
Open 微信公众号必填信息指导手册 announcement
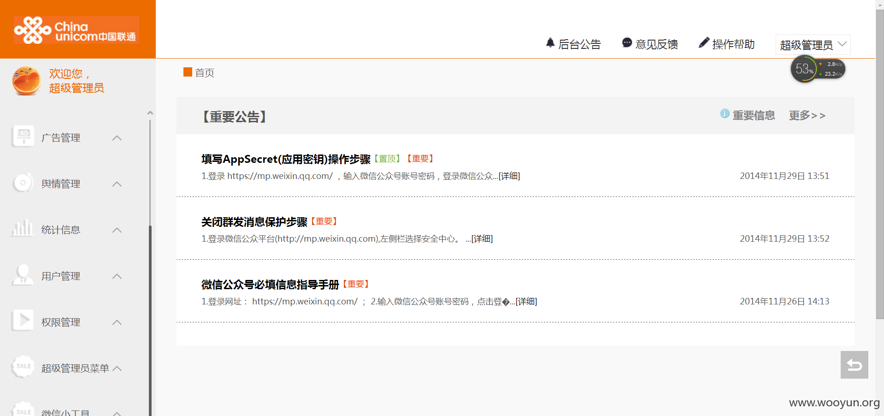(270, 285)
